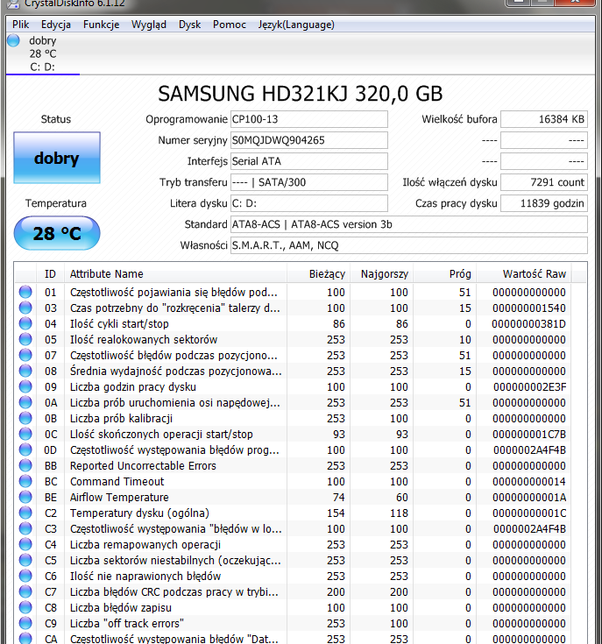The height and width of the screenshot is (644, 602).
Task: Click the Attribute Name column header
Action: 176,274
